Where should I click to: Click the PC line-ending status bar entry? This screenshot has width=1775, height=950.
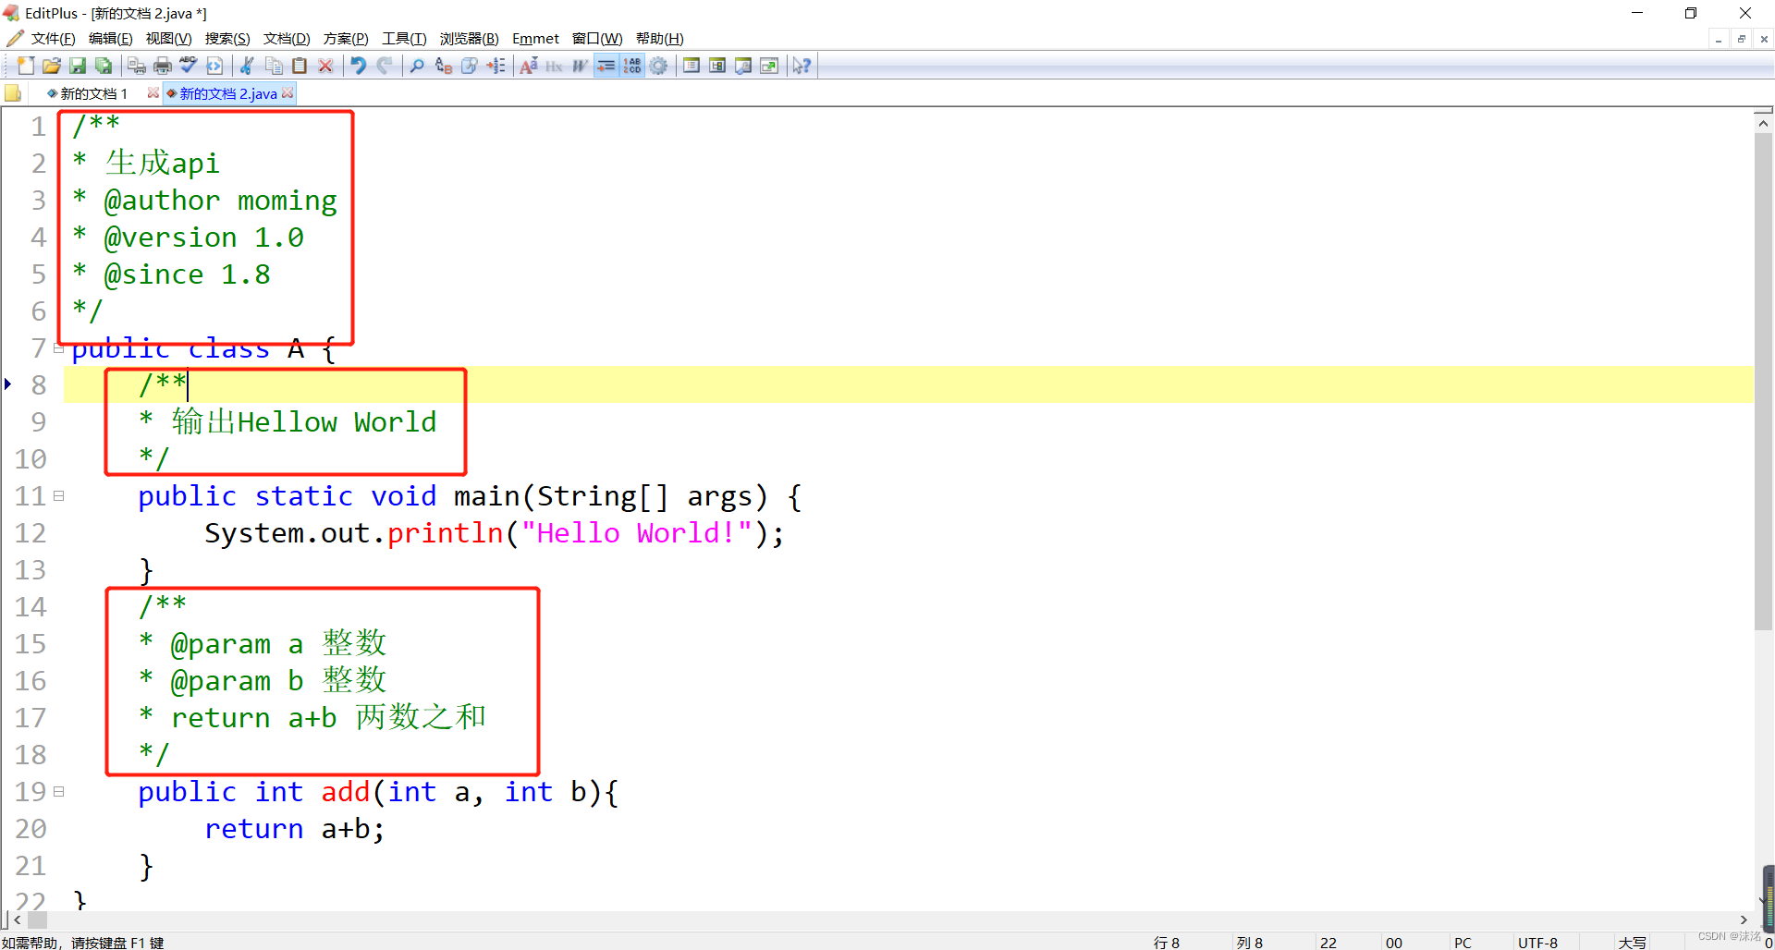[x=1463, y=943]
